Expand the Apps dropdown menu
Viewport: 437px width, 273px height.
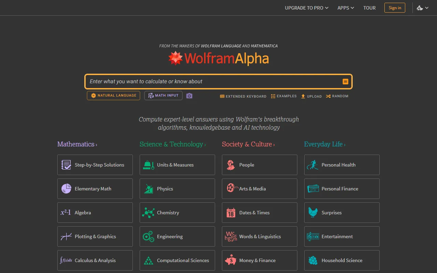point(346,8)
